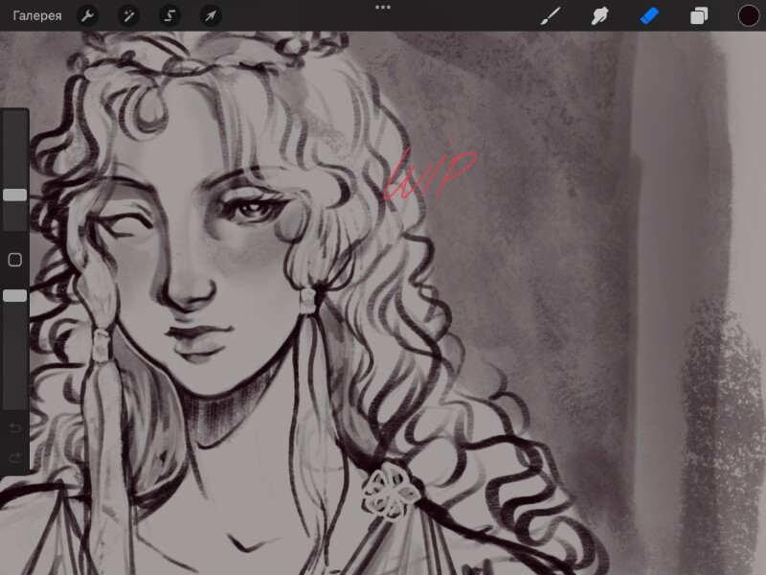Select the blue Eraser tool
Viewport: 766px width, 575px height.
(x=649, y=15)
